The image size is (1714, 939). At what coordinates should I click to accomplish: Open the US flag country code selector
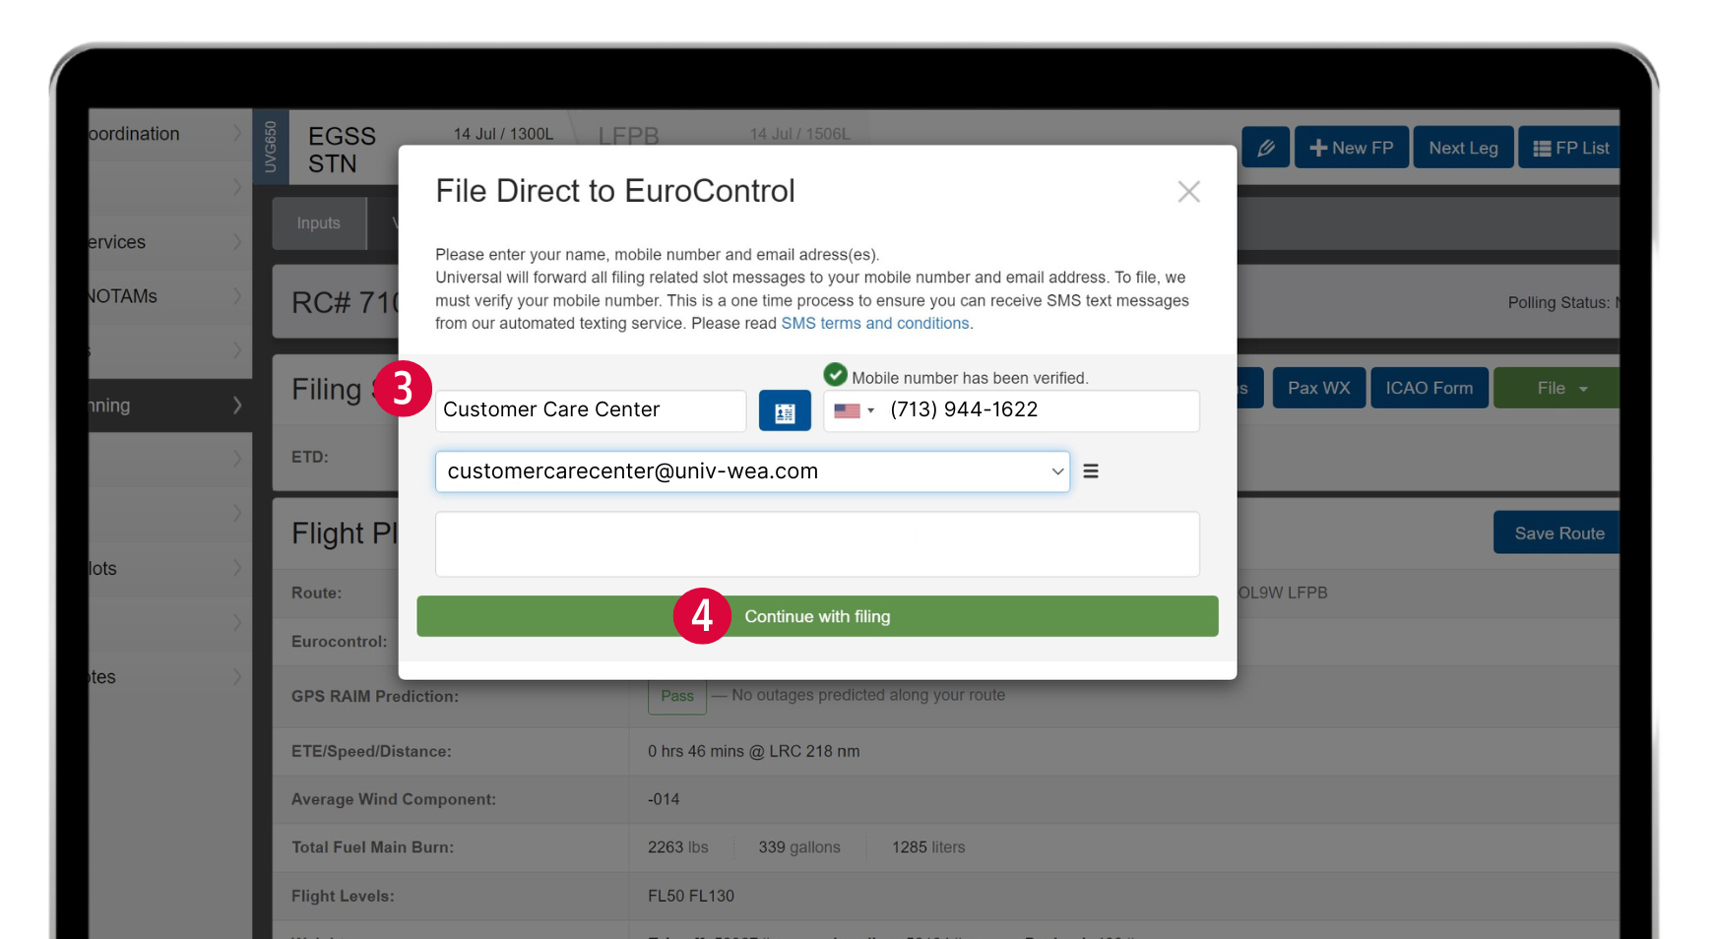[x=854, y=411]
